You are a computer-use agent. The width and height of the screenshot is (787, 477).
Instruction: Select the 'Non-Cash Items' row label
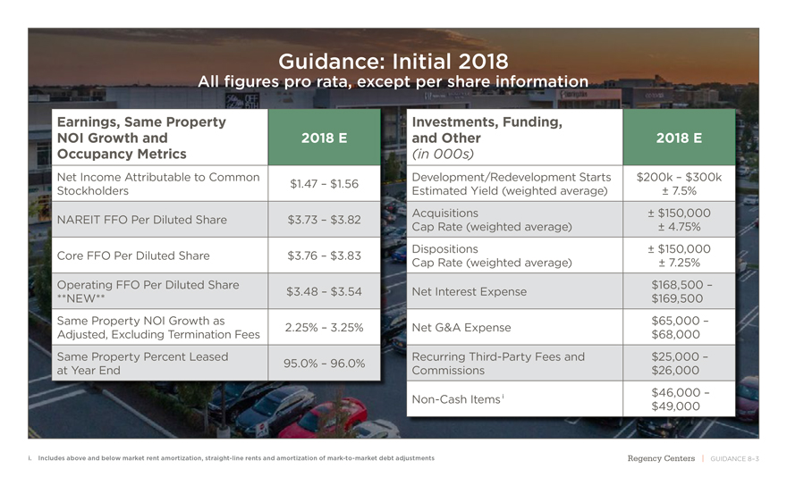pos(456,399)
